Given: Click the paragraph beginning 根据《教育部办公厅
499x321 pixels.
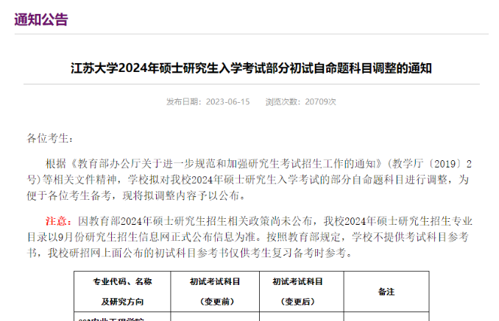Looking at the screenshot, I should pos(249,180).
